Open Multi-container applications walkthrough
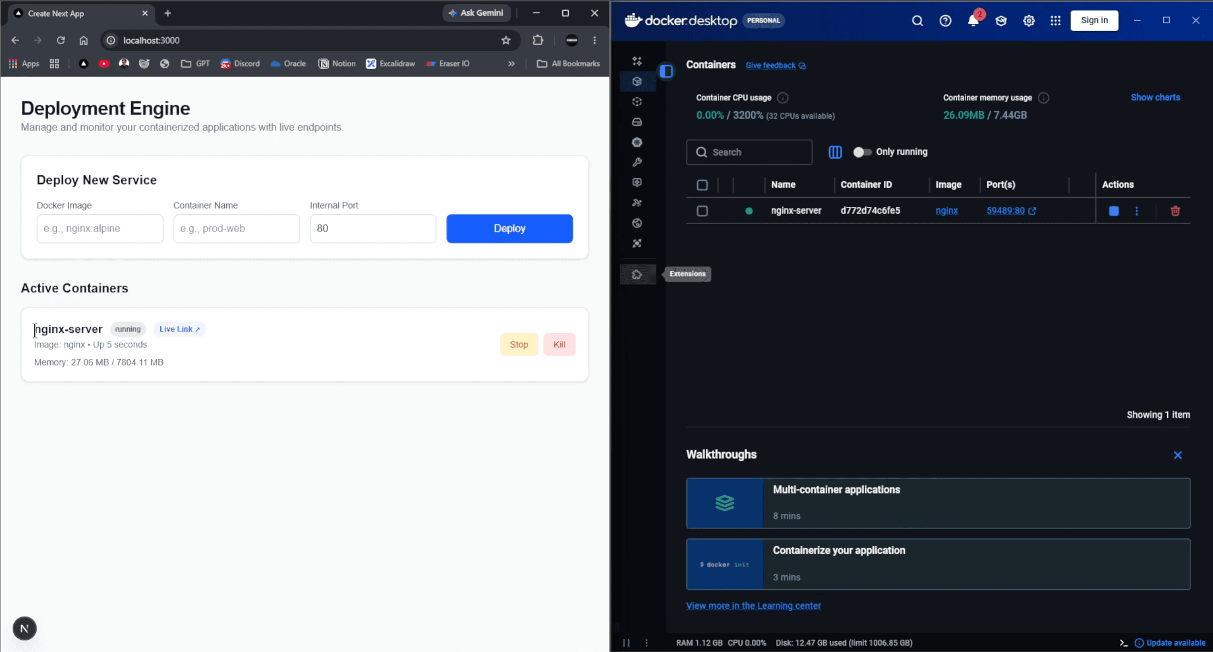Viewport: 1213px width, 652px height. coord(938,503)
